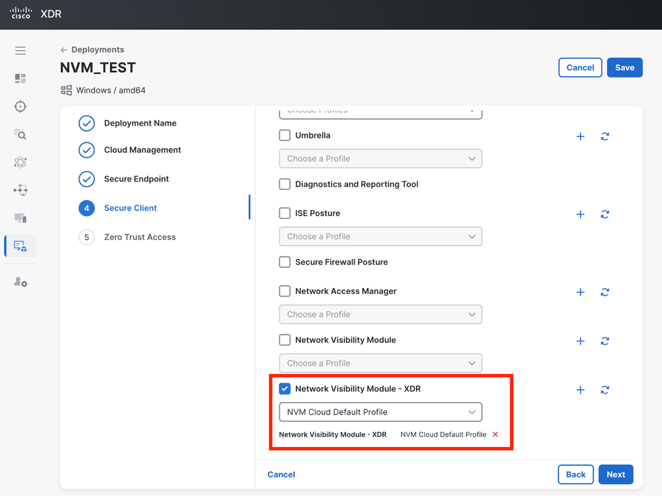Screen dimensions: 662x496
Task: Open Umbrella Choose a Profile dropdown
Action: coord(380,158)
